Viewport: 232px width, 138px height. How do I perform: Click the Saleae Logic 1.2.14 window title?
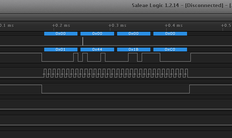(182, 5)
